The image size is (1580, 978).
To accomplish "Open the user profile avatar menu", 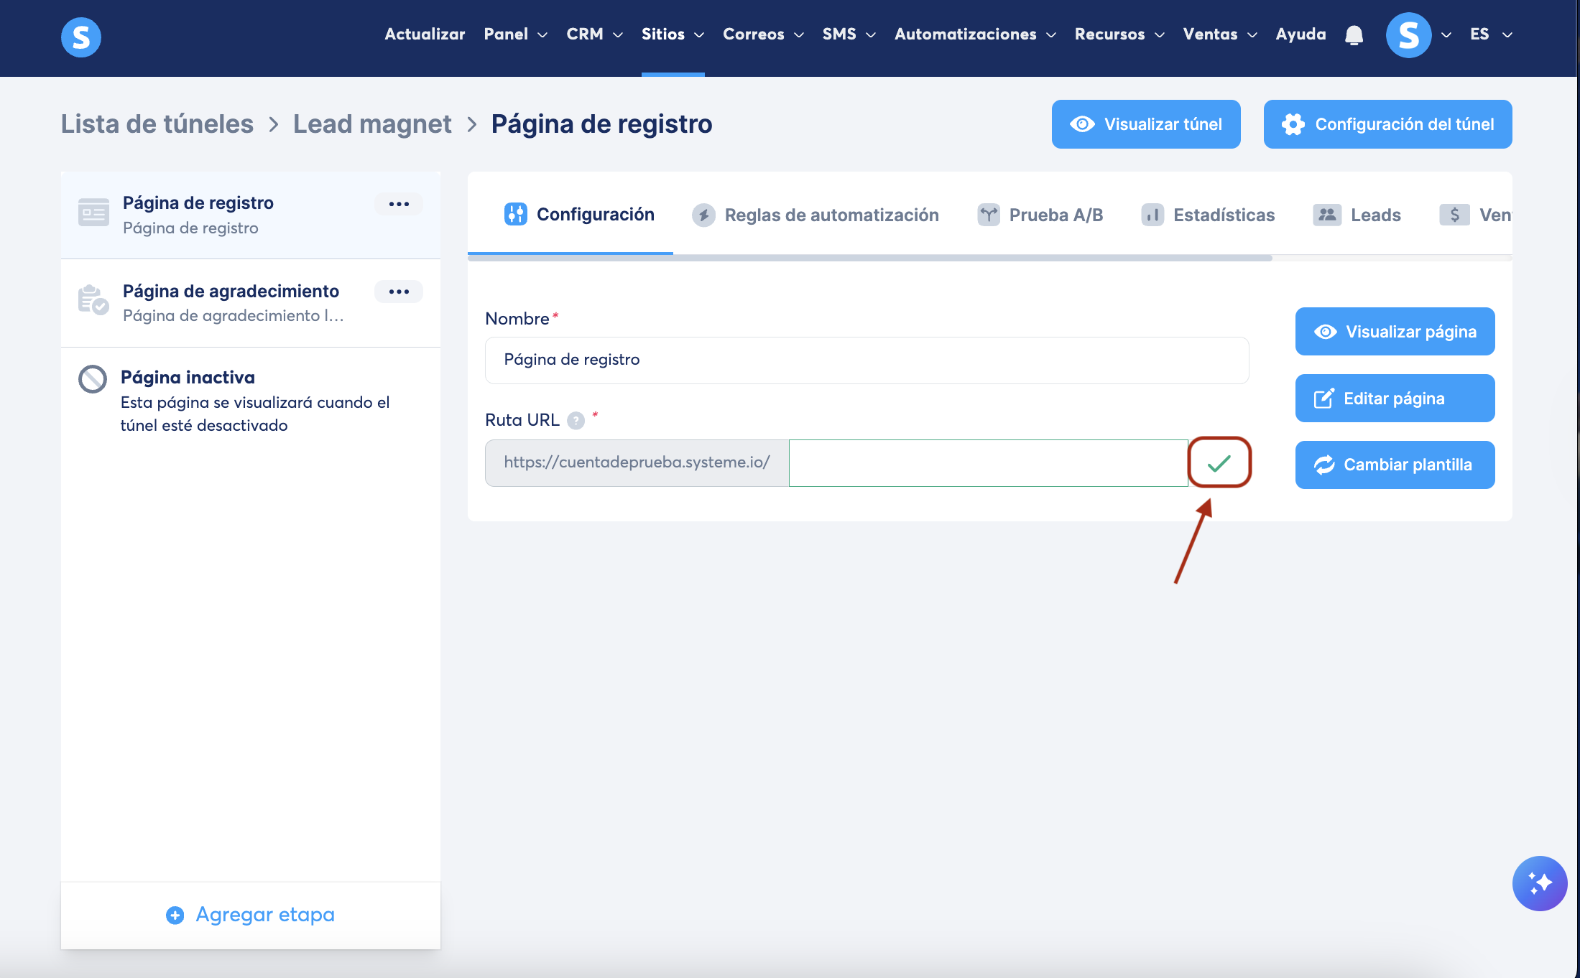I will [x=1408, y=34].
